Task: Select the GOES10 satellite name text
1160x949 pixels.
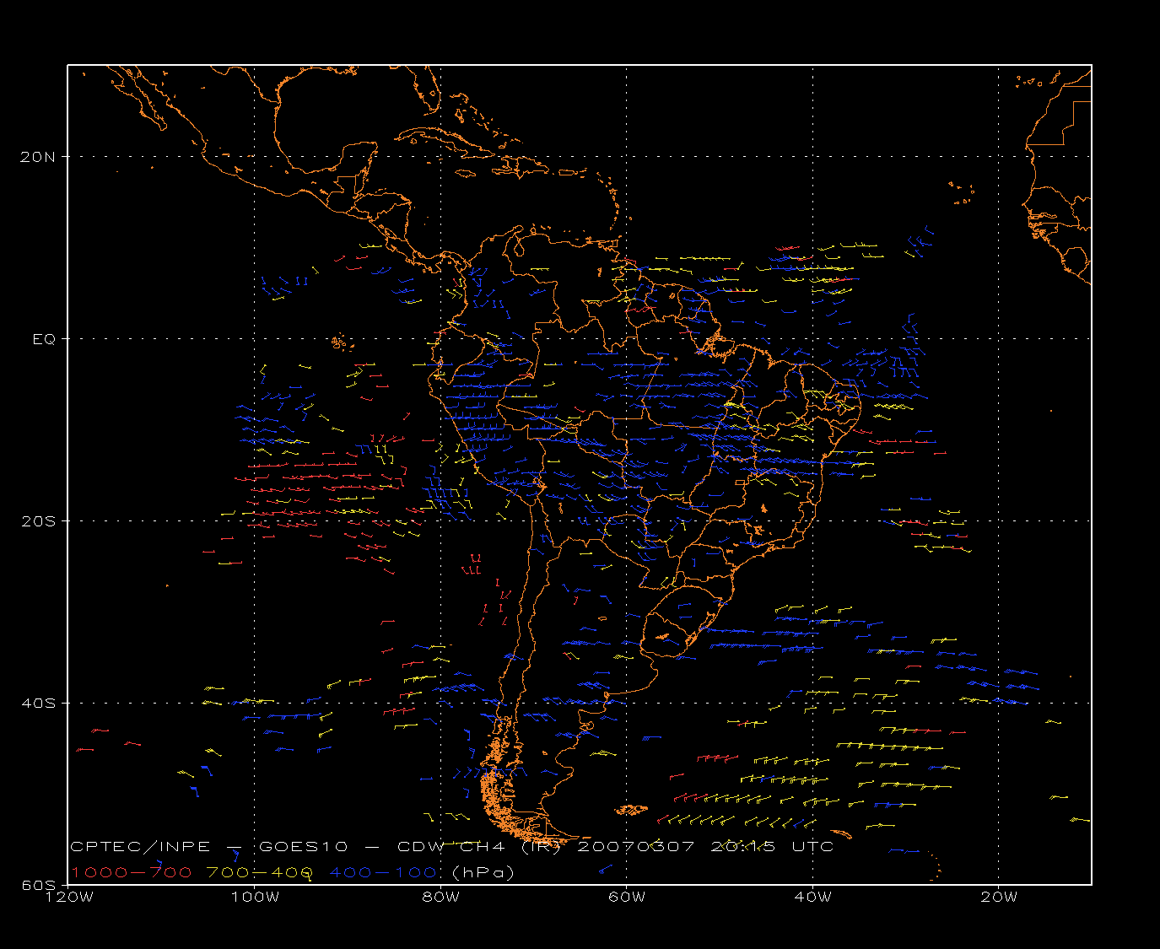Action: pos(303,847)
